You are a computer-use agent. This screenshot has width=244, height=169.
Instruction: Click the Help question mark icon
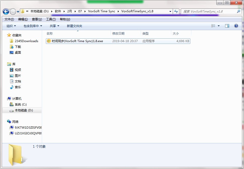[236, 26]
